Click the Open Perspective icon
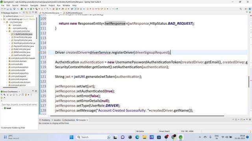Screen dimensions: 252x141 coord(246,9)
